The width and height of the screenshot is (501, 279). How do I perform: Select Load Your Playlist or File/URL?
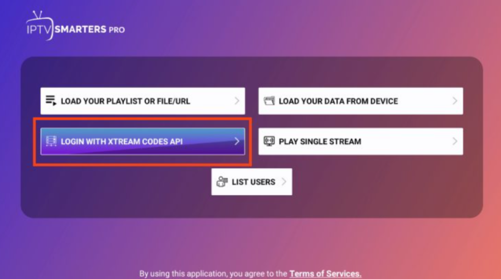(125, 101)
